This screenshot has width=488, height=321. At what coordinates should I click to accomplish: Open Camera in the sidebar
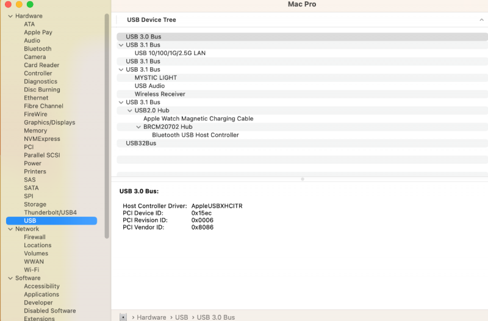[x=35, y=57]
